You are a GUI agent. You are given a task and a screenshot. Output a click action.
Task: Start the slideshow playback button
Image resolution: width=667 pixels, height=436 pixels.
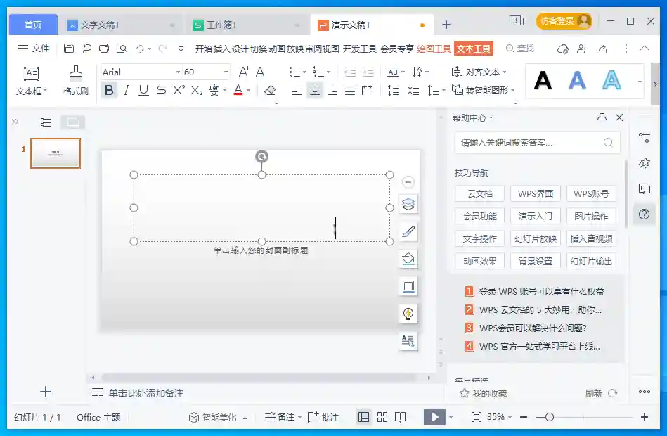tap(433, 417)
